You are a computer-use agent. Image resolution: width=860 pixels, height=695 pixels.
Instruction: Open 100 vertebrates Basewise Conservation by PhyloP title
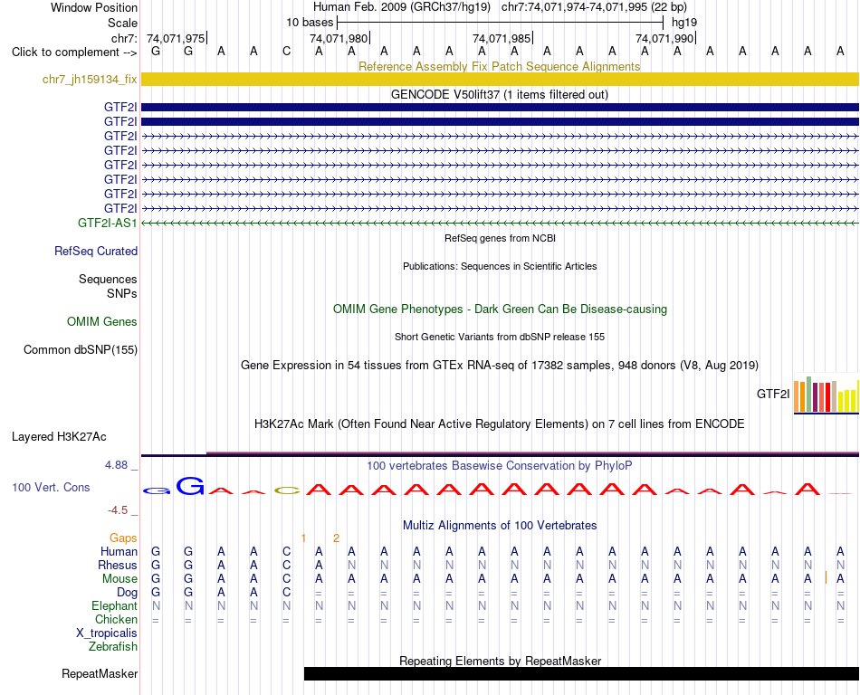pos(499,465)
